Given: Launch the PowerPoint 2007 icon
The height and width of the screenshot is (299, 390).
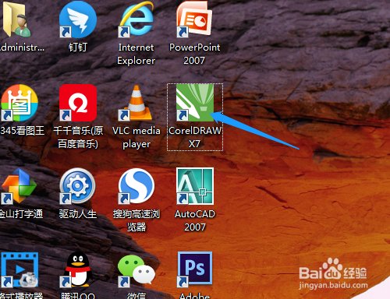Looking at the screenshot, I should point(194,19).
